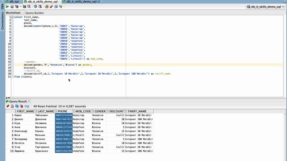
Task: Click the mob_code alias on line 15
Action: (96, 59)
